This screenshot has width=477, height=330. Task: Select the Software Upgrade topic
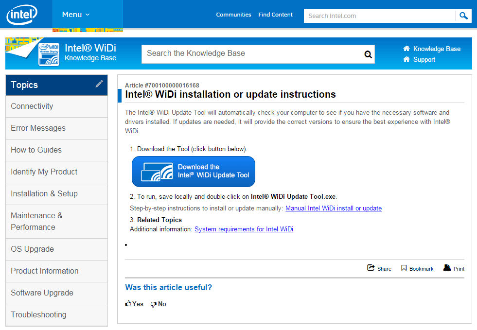(56, 293)
